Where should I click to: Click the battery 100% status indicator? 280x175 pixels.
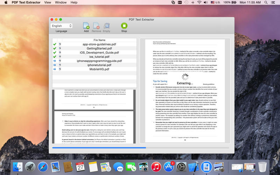click(x=230, y=2)
